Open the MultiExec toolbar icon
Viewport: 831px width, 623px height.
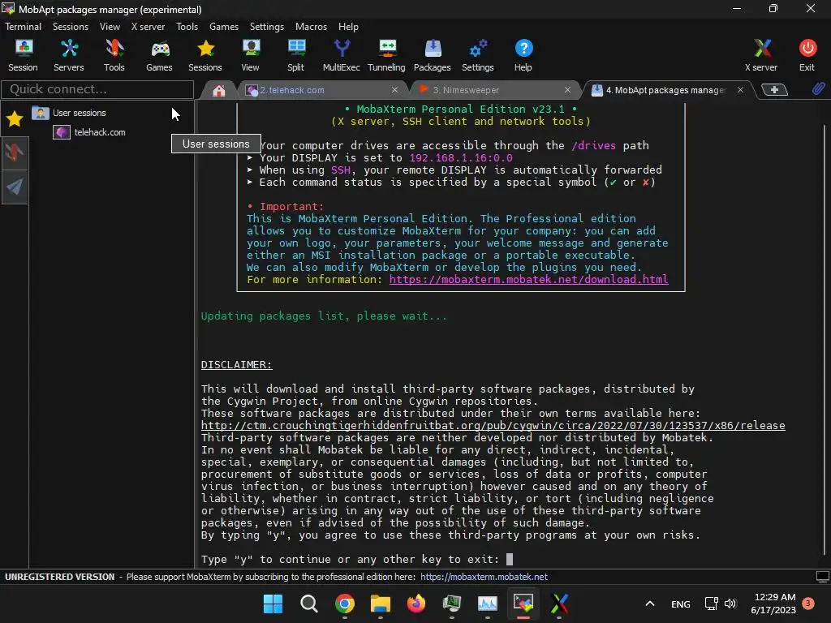pyautogui.click(x=342, y=55)
